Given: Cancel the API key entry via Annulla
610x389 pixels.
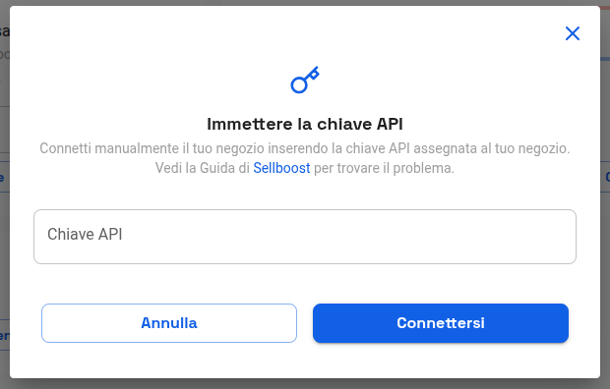Looking at the screenshot, I should (169, 323).
